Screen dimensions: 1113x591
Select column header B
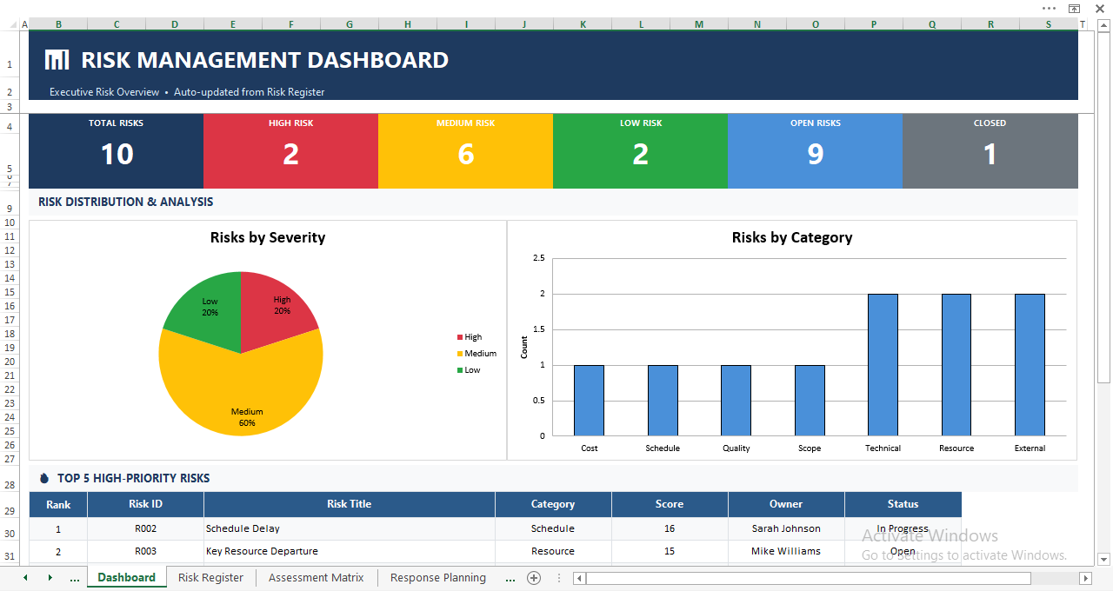click(58, 24)
